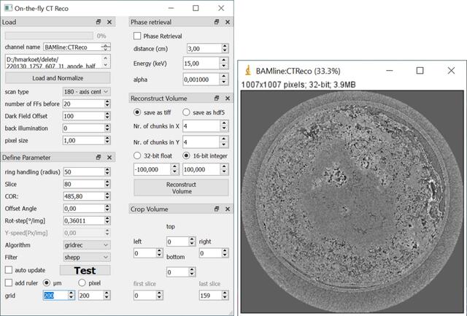
Task: Click the loading progress bar
Action: tap(49, 36)
